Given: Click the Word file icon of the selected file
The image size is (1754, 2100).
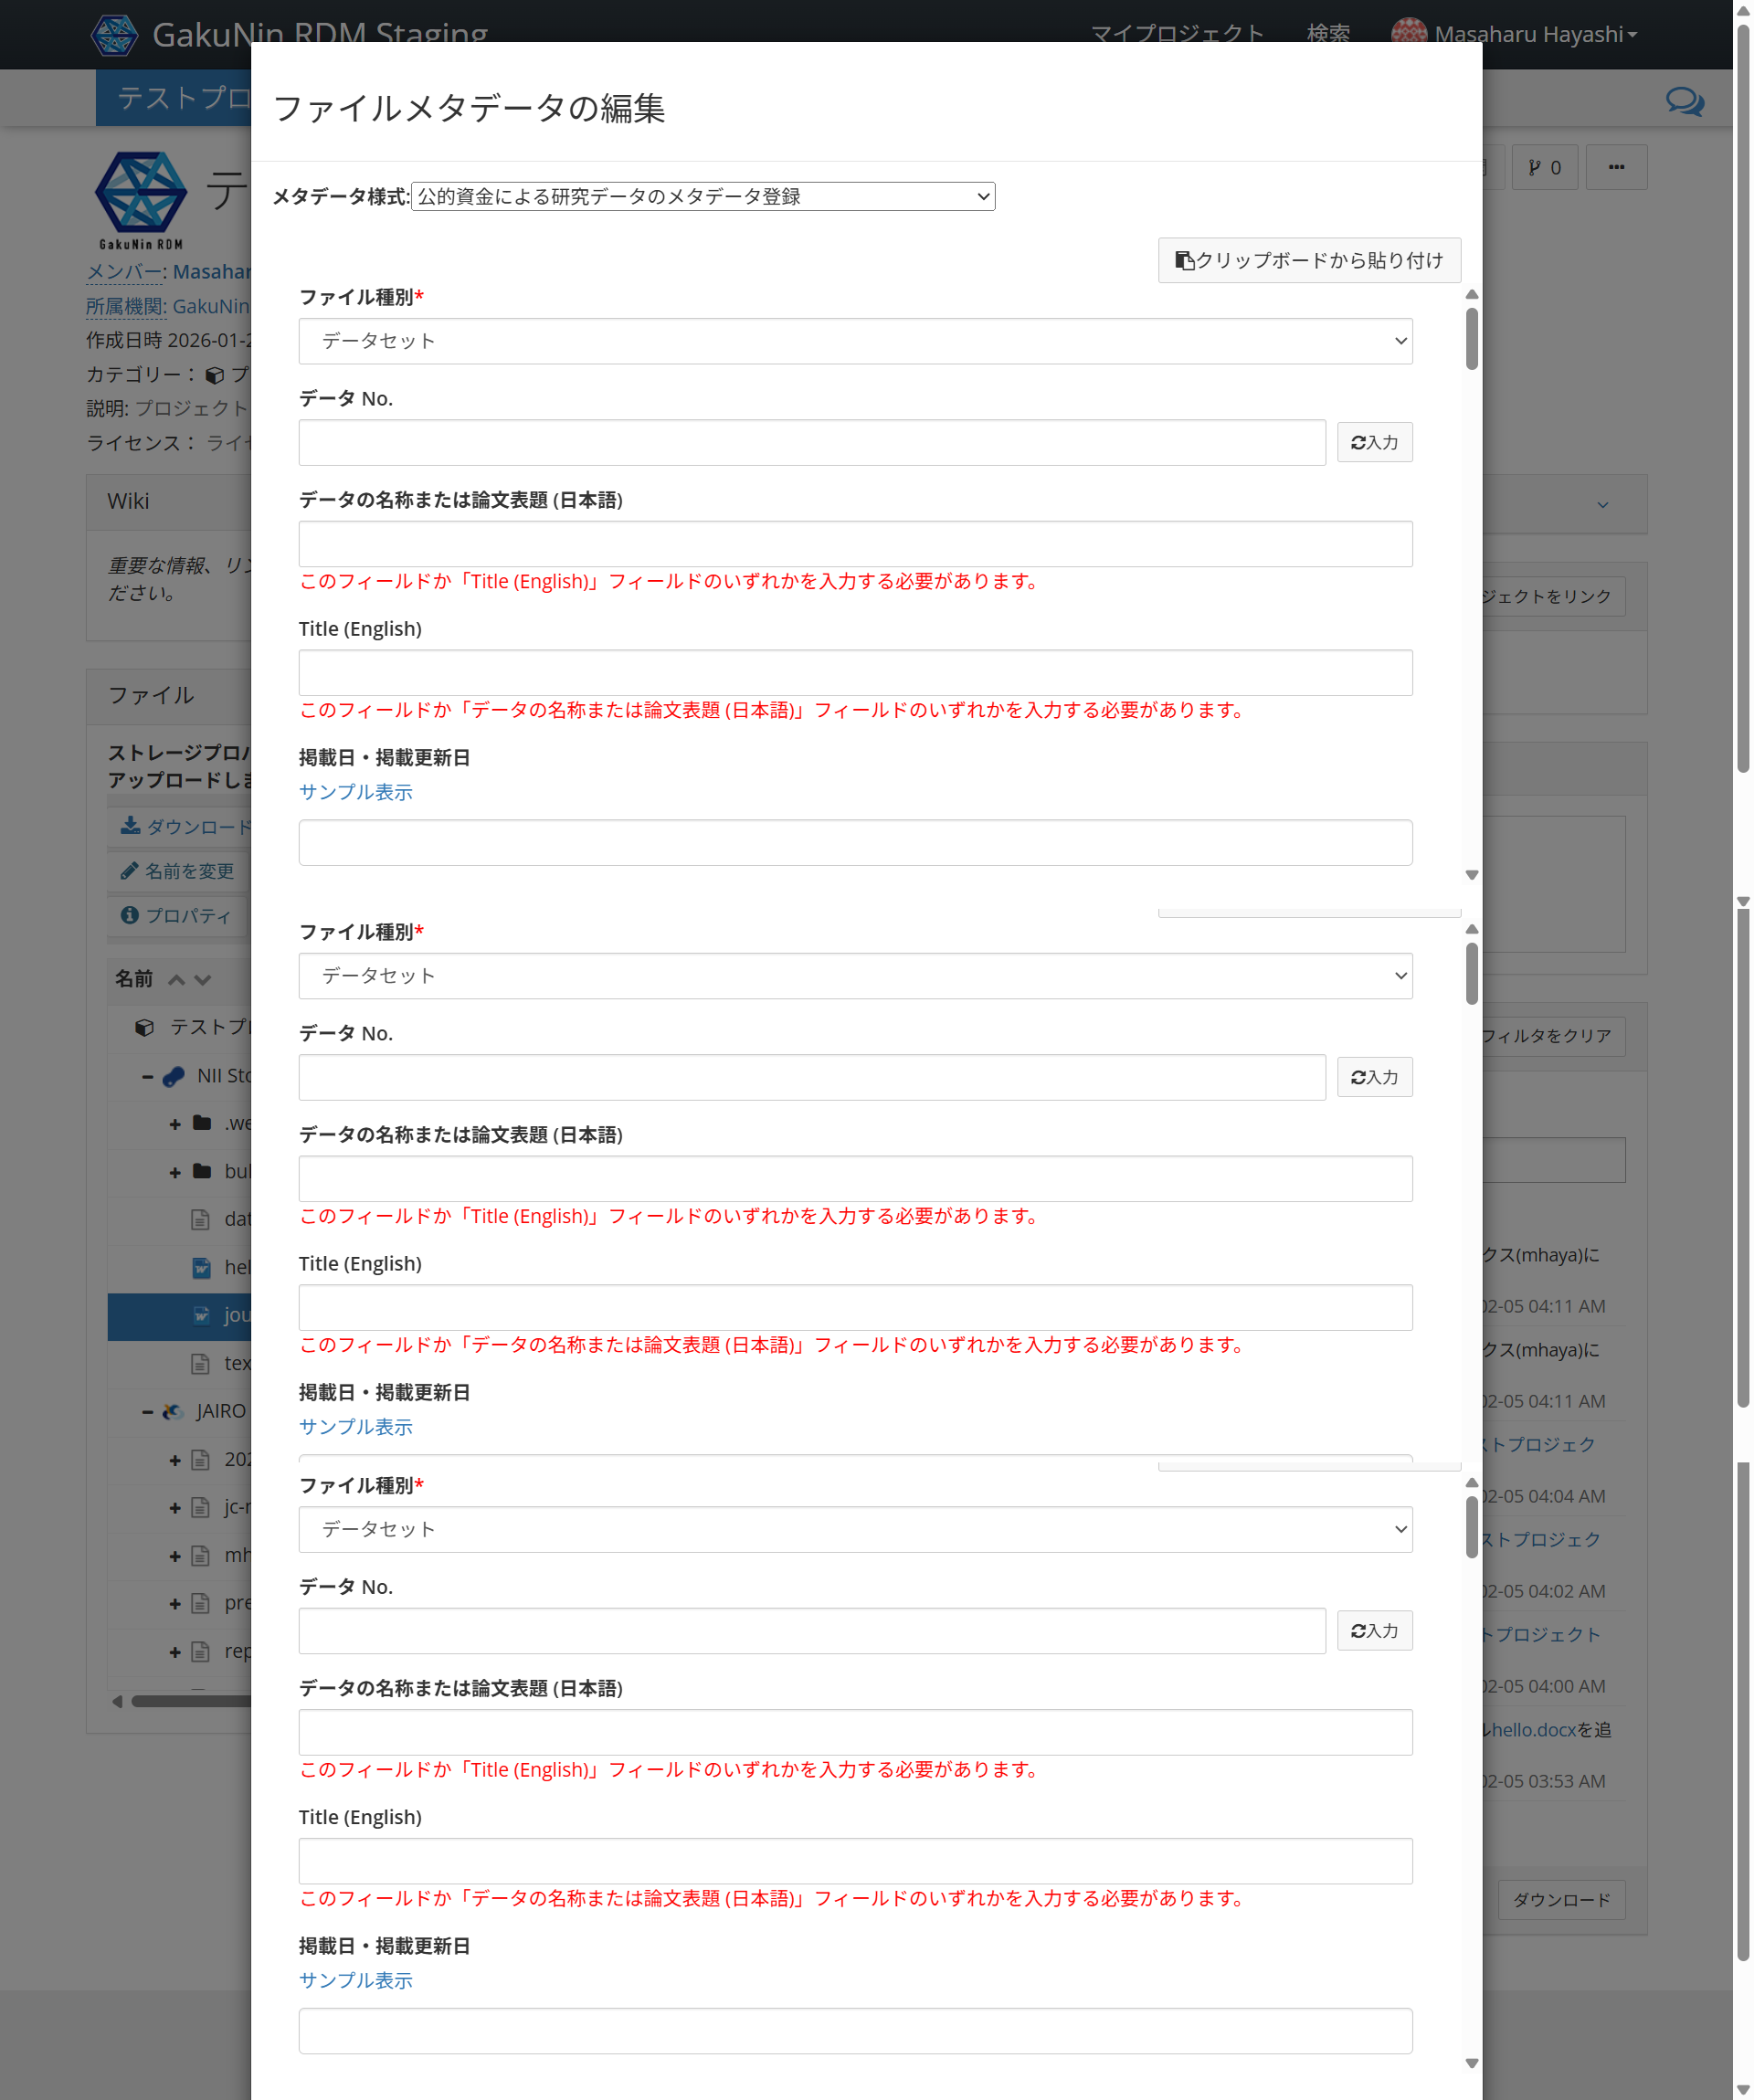Looking at the screenshot, I should click(202, 1316).
